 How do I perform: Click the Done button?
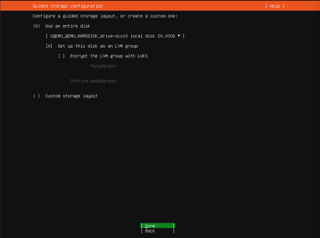158,226
